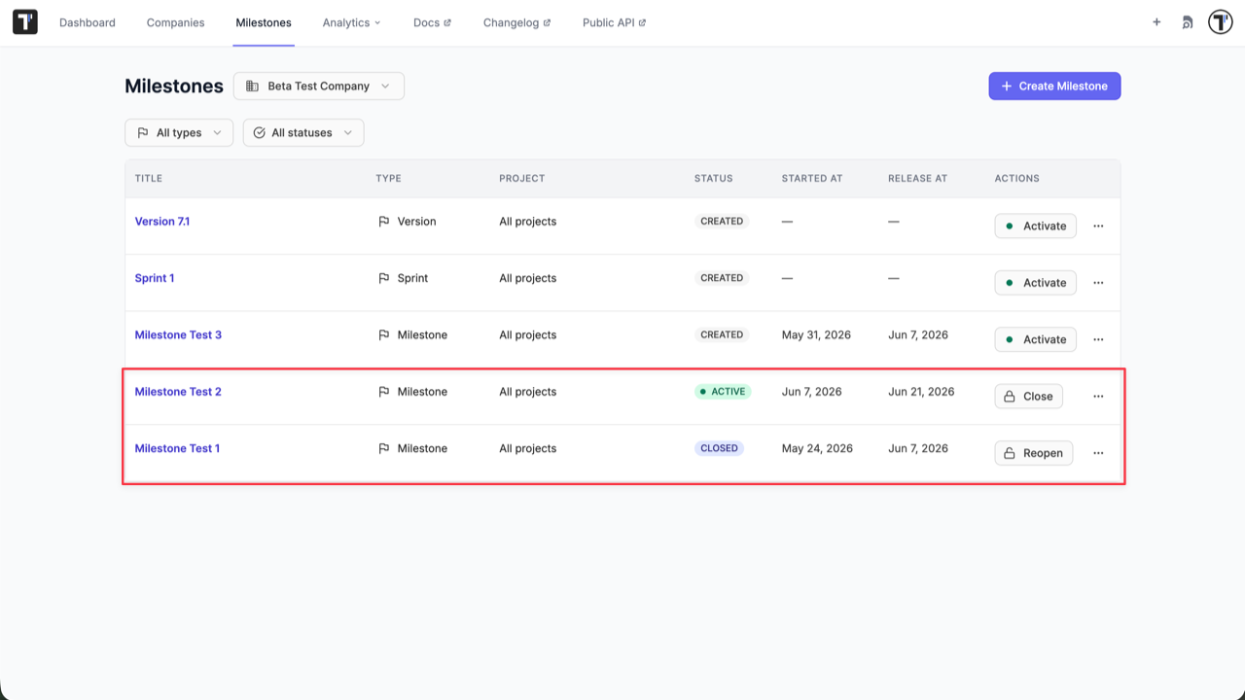Screen dimensions: 1245x700
Task: Click the flag icon in Version 7.1 row
Action: (384, 222)
